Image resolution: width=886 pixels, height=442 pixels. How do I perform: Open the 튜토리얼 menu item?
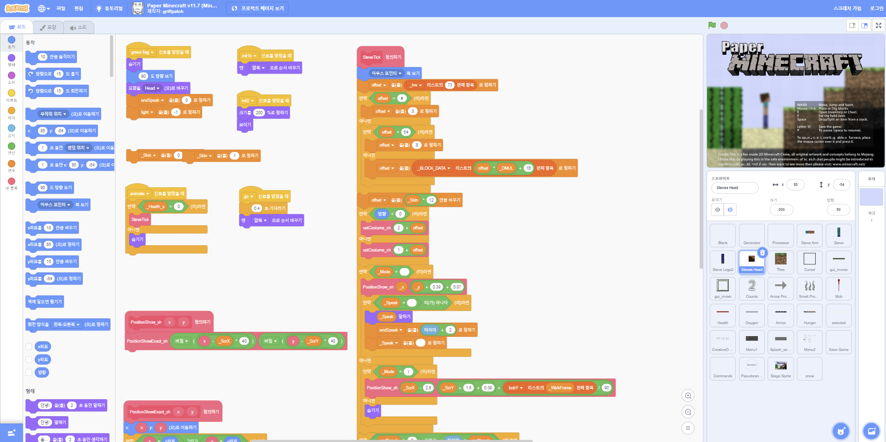pos(109,8)
